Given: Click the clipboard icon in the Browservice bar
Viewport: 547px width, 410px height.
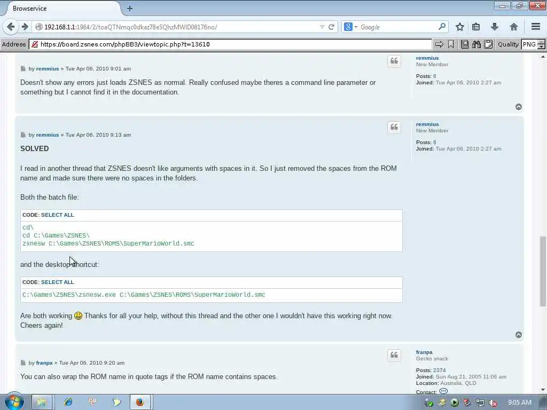Looking at the screenshot, I should pyautogui.click(x=488, y=44).
